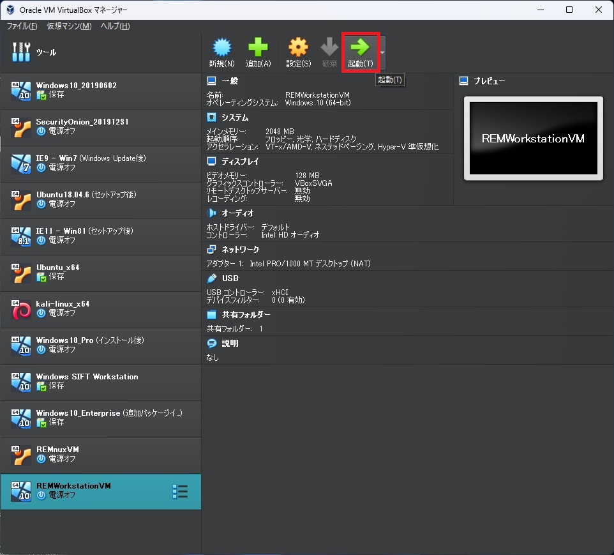Viewport: 614px width, 555px height.
Task: Open the ヘルプ(H) menu
Action: pos(115,26)
